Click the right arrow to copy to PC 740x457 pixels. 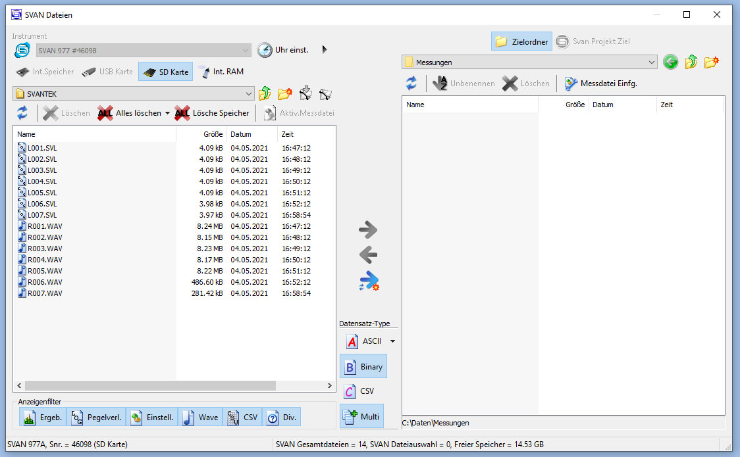[368, 230]
